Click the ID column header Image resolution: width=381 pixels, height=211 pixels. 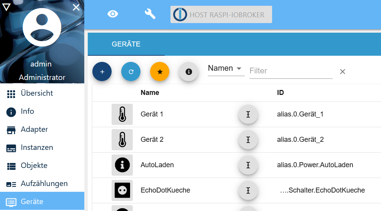(281, 93)
